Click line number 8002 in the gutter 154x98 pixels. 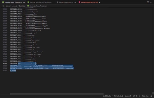point(5,16)
